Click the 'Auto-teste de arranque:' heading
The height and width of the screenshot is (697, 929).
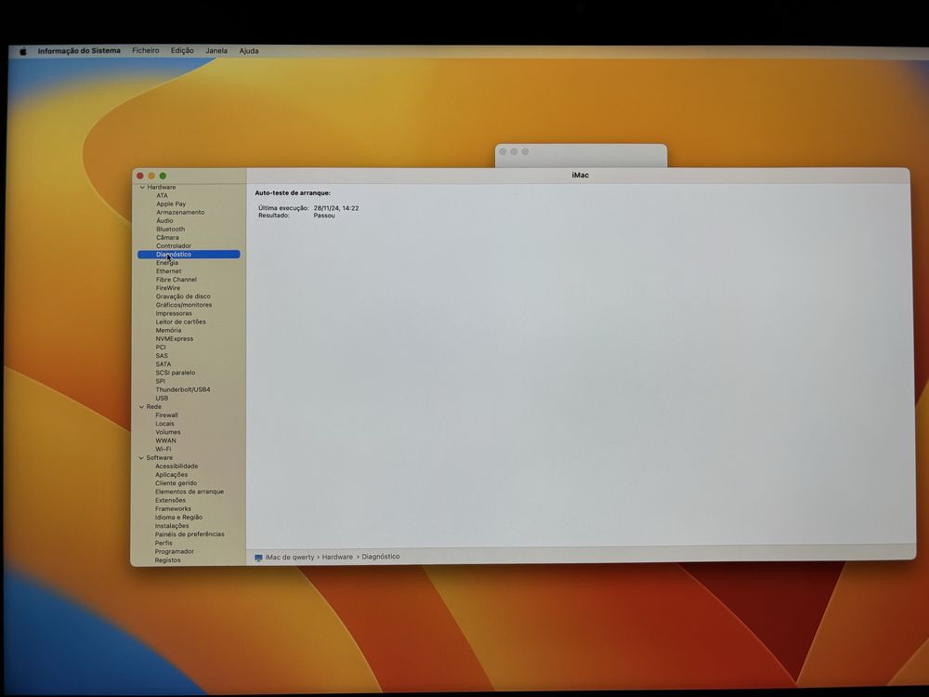point(293,193)
